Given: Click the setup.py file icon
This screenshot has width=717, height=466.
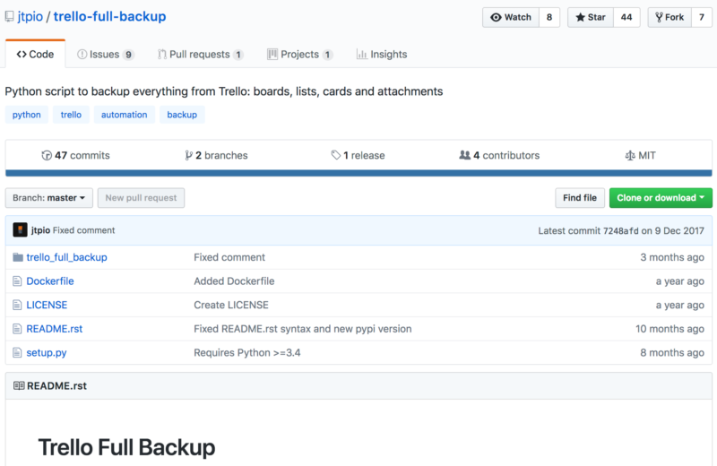Looking at the screenshot, I should coord(17,352).
